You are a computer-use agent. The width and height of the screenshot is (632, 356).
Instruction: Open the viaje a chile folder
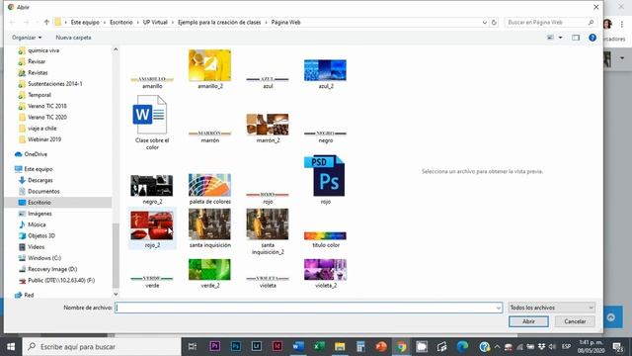[x=41, y=128]
